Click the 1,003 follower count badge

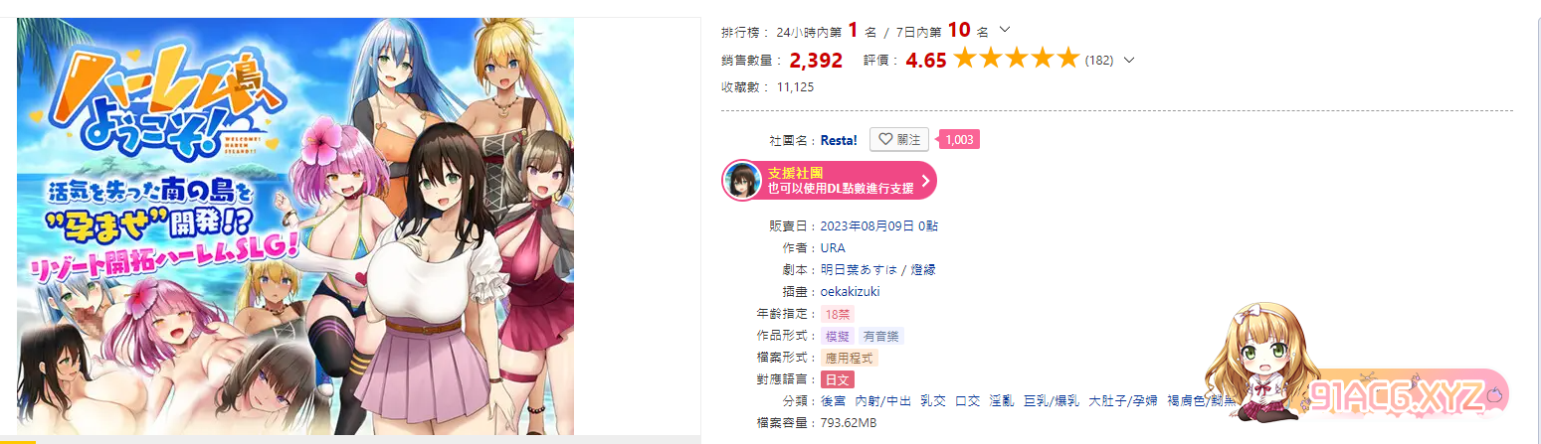tap(958, 140)
